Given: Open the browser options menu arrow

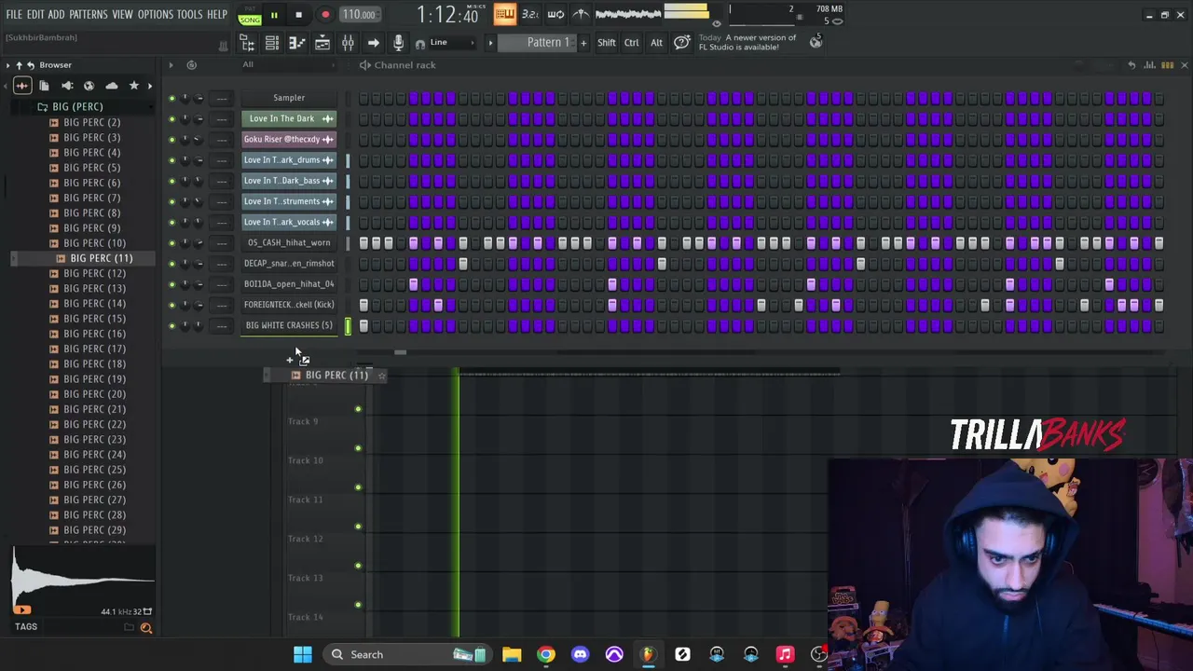Looking at the screenshot, I should coord(7,65).
